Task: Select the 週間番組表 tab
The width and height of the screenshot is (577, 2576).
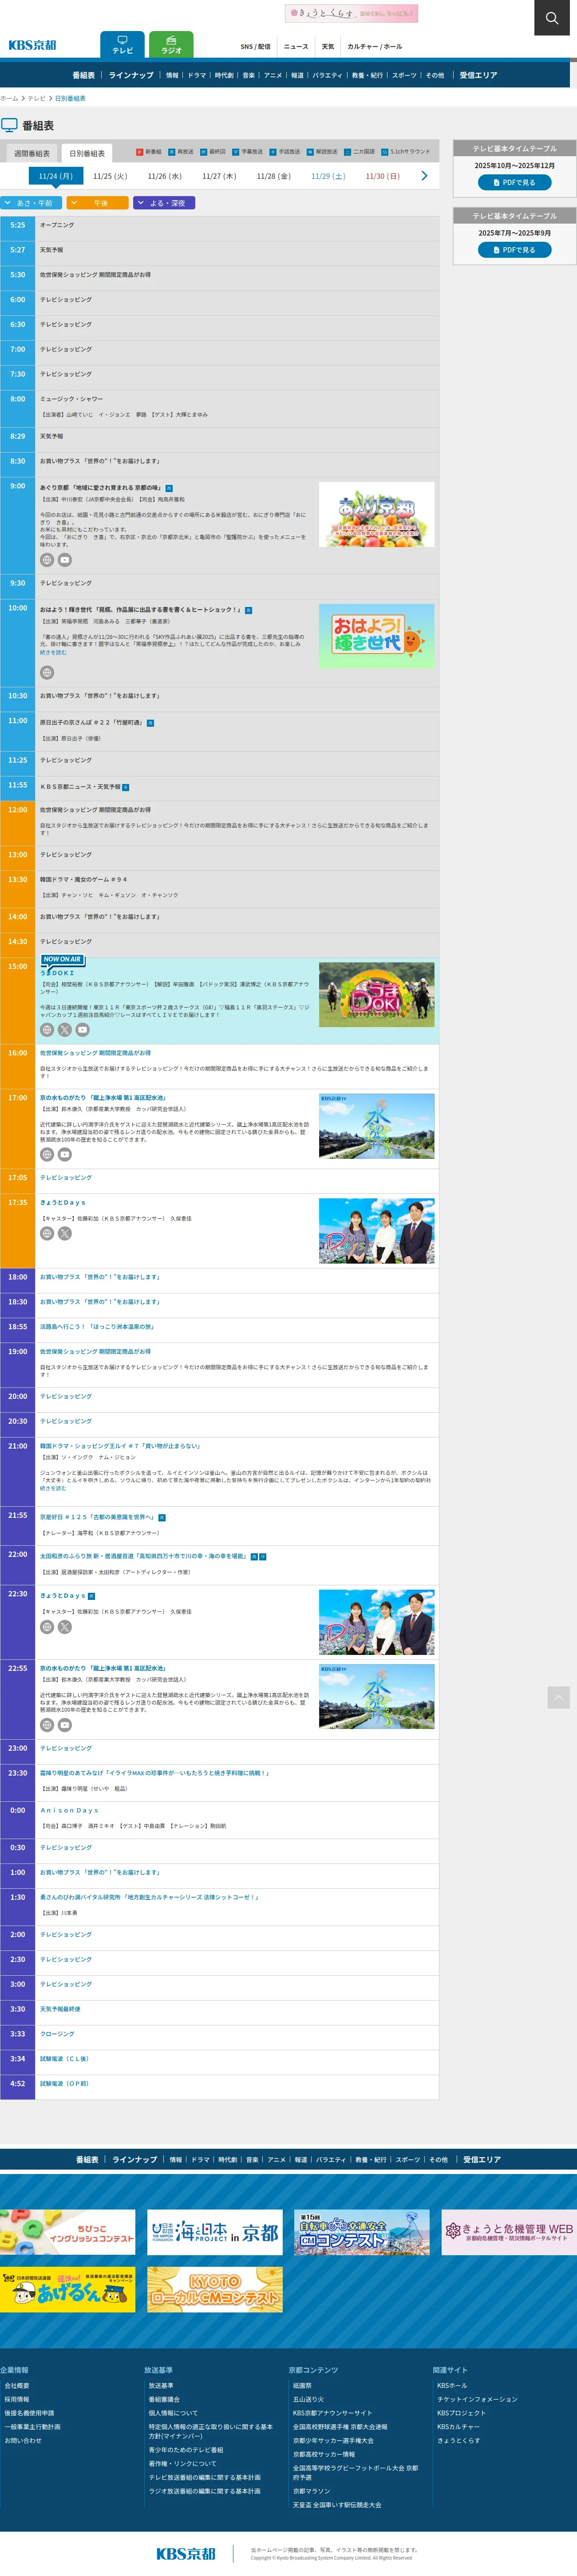Action: tap(31, 154)
